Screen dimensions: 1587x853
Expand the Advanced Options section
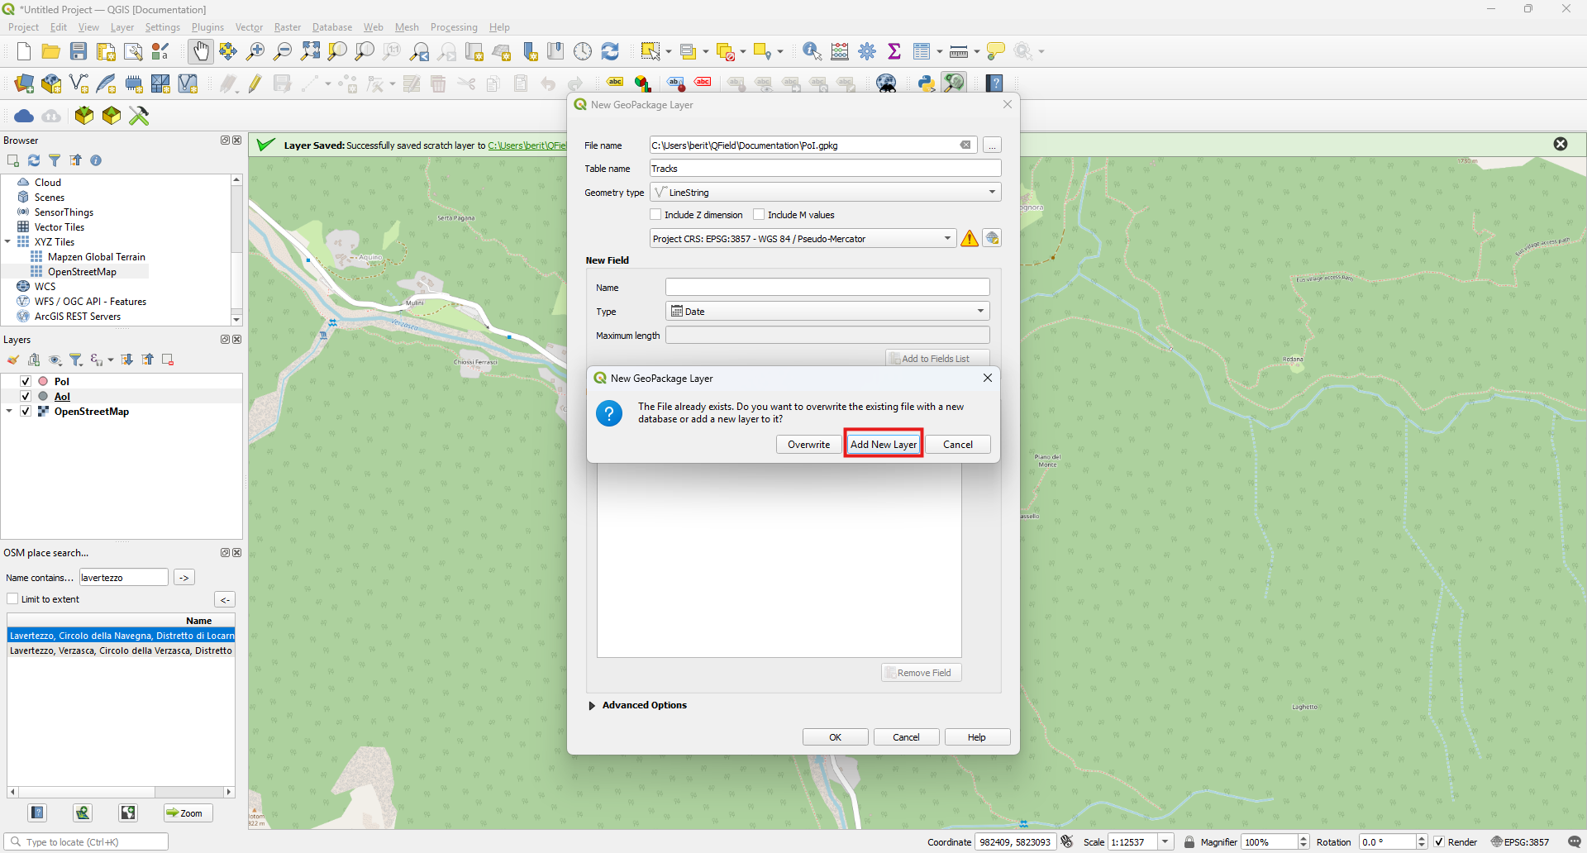[592, 705]
